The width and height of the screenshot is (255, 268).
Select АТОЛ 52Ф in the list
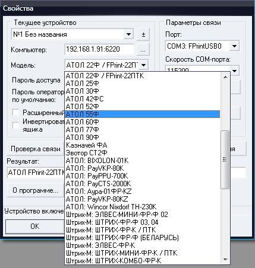coord(142,107)
